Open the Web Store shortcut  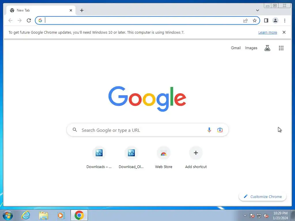164,157
